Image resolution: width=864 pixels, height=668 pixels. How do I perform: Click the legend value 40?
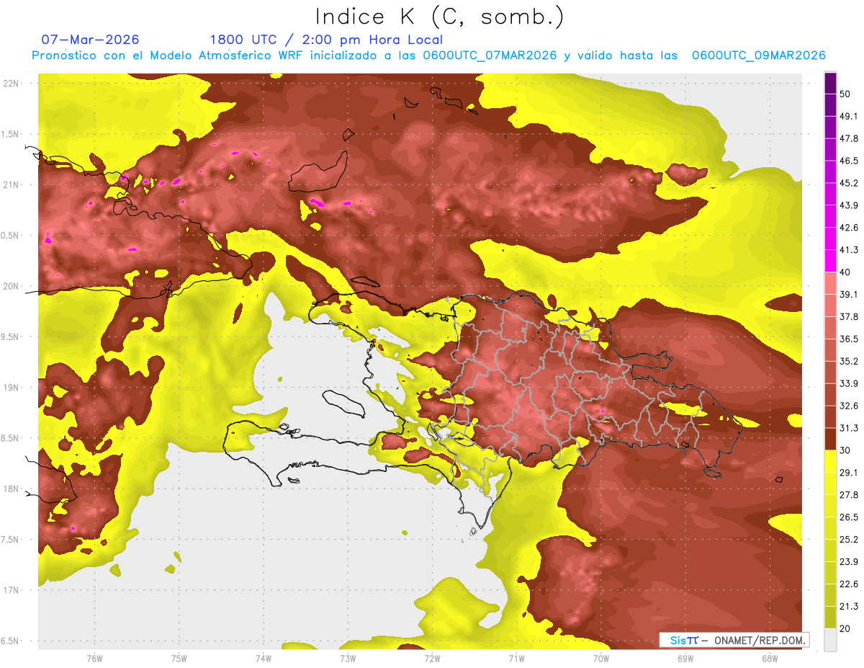(845, 272)
